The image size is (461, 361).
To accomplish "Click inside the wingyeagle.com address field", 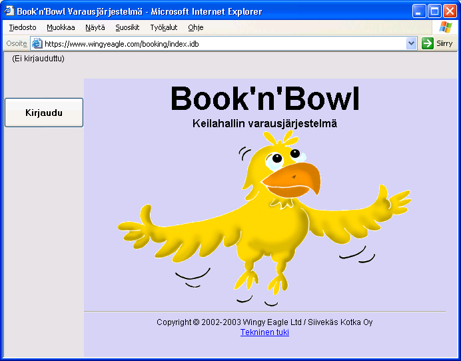I will pos(220,43).
